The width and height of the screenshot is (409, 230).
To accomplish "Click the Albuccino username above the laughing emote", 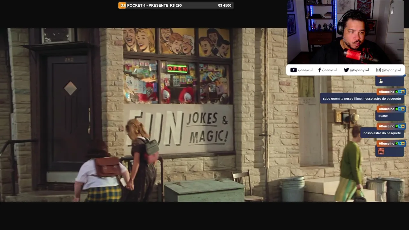I will (x=387, y=143).
